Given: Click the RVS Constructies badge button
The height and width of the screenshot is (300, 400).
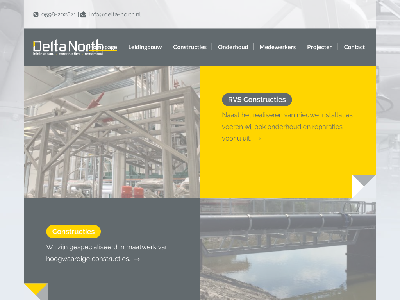Looking at the screenshot, I should tap(257, 100).
